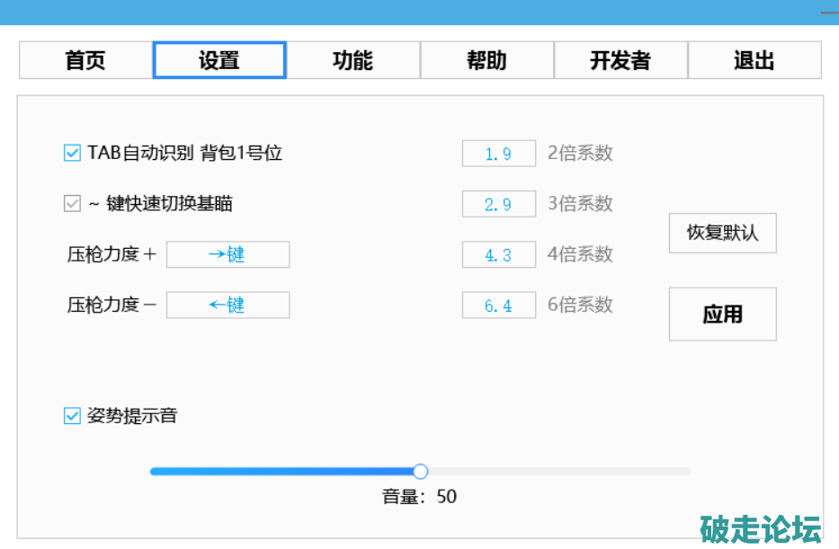Click the 应用 button
839x549 pixels.
722,314
